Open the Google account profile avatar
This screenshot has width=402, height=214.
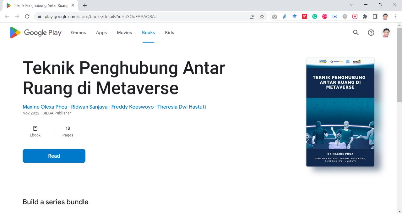pyautogui.click(x=386, y=33)
